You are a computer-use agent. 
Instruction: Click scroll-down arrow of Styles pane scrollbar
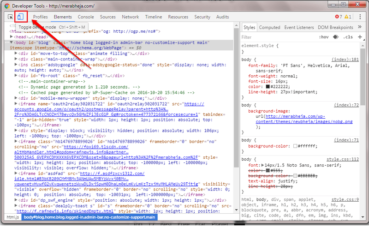tap(363, 217)
